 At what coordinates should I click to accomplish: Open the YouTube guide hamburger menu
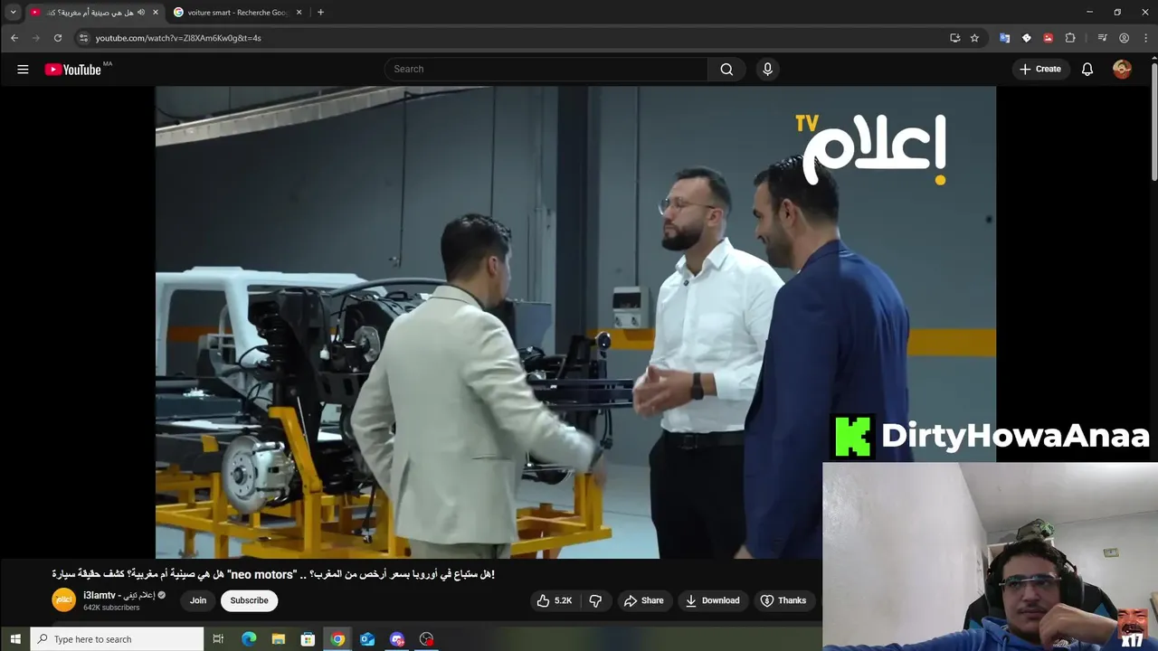click(23, 70)
